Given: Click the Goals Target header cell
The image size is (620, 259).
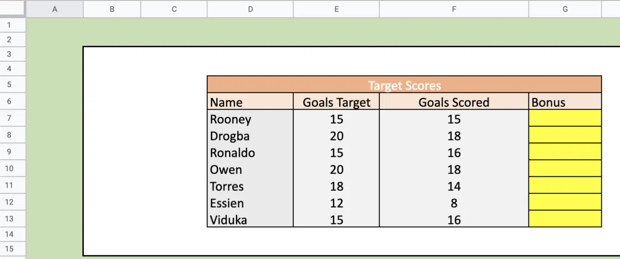Looking at the screenshot, I should click(x=336, y=101).
